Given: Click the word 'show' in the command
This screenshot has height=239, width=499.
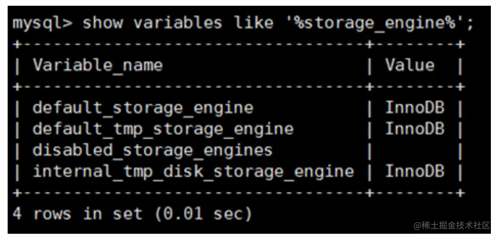Looking at the screenshot, I should (x=103, y=24).
